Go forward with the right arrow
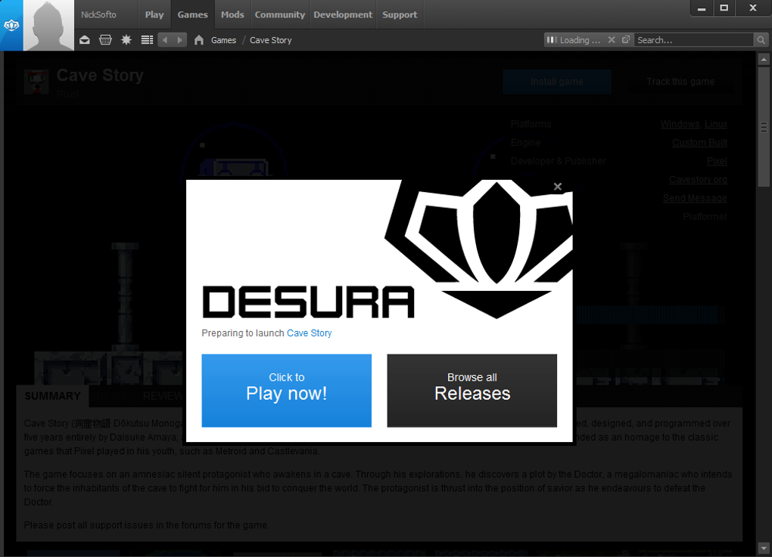The width and height of the screenshot is (772, 557). click(x=179, y=40)
